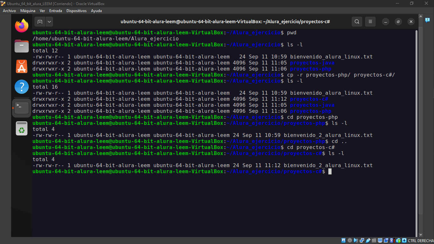This screenshot has height=244, width=434.
Task: Open the Ayuda menu
Action: click(96, 10)
